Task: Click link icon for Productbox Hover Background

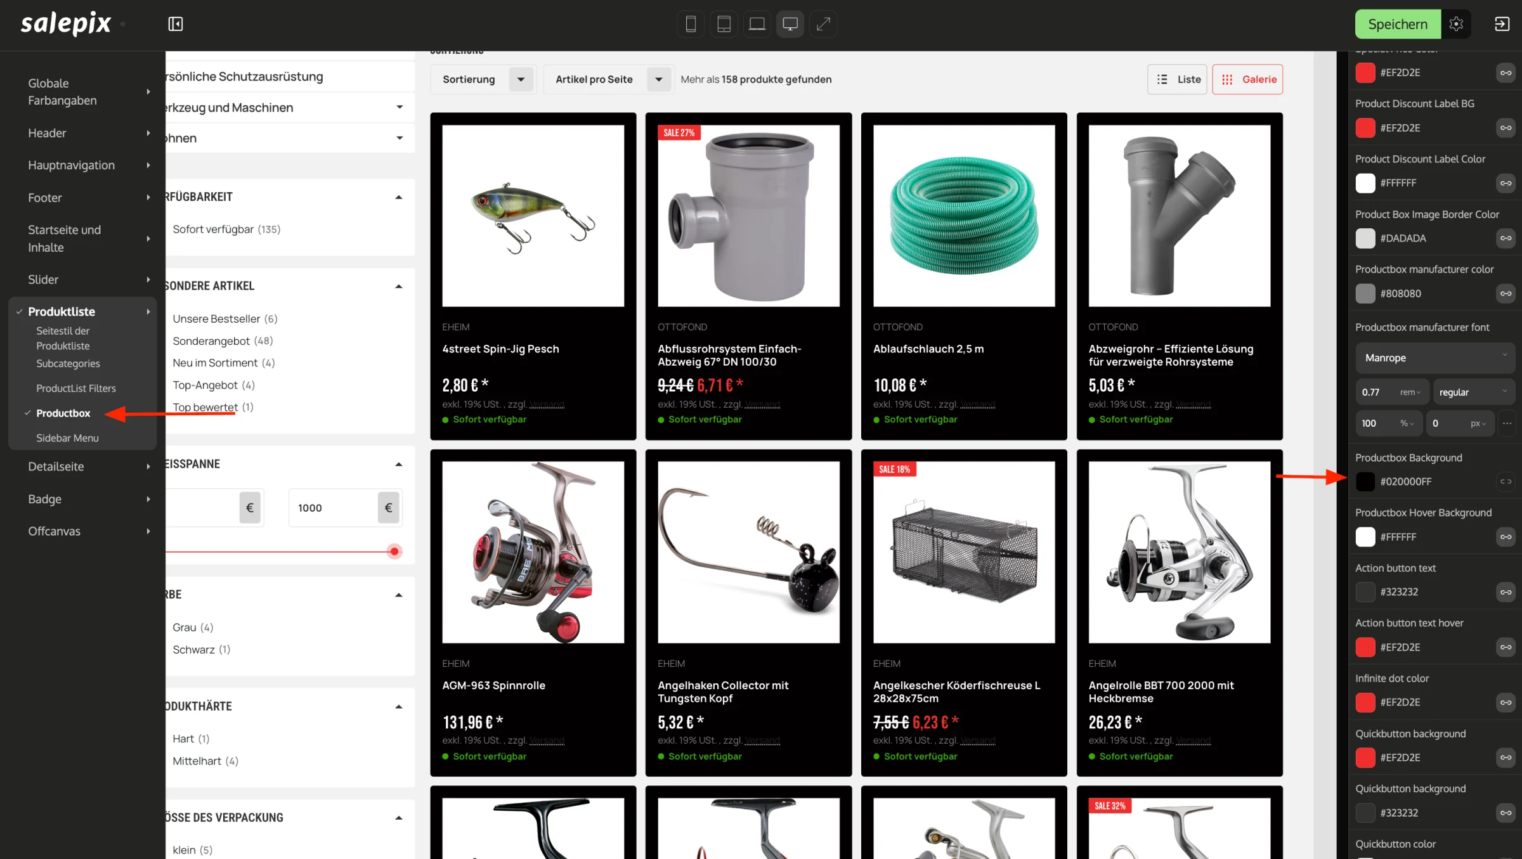Action: click(x=1506, y=537)
